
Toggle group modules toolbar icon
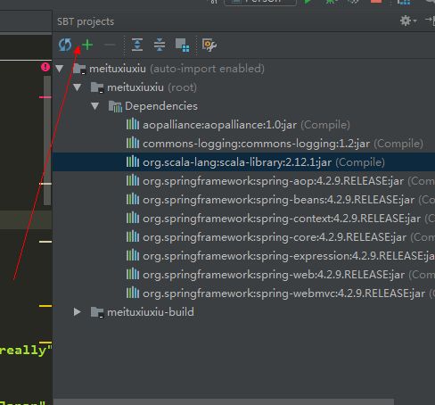(x=182, y=45)
